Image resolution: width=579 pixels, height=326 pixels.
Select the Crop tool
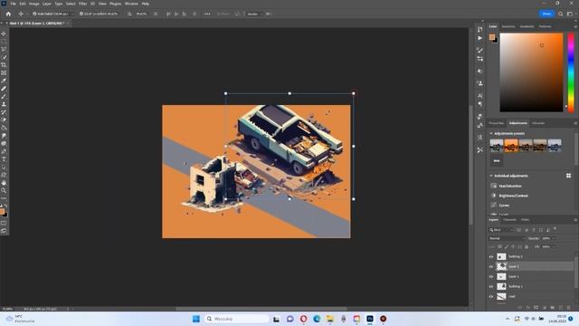(4, 65)
